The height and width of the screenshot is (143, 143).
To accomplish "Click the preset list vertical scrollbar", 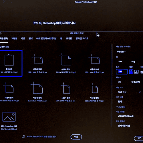I will pos(112,85).
